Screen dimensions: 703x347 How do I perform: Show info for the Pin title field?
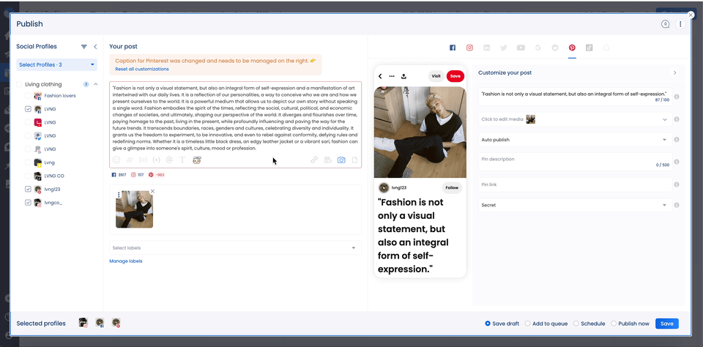(x=677, y=97)
